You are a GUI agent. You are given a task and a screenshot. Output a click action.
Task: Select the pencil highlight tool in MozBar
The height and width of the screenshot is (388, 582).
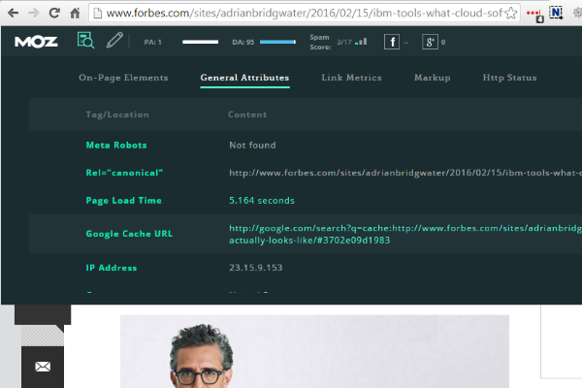pos(114,41)
